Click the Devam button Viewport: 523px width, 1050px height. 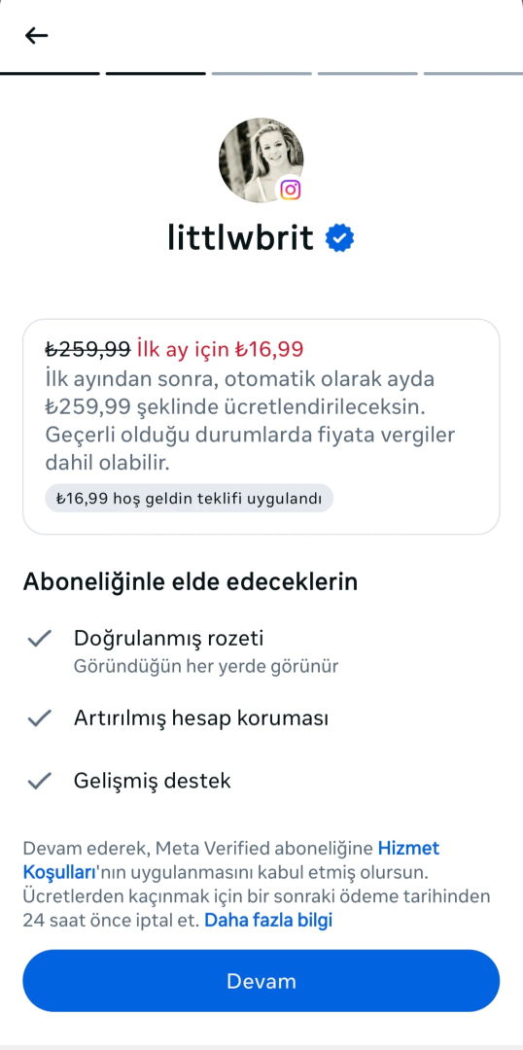click(261, 981)
